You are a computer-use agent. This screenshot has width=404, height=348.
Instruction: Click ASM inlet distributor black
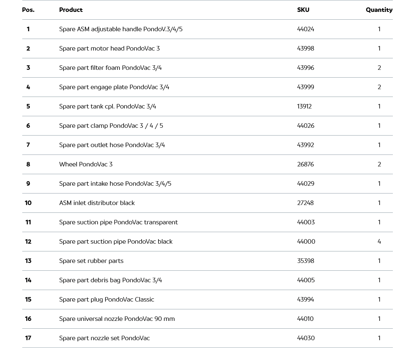coord(97,203)
